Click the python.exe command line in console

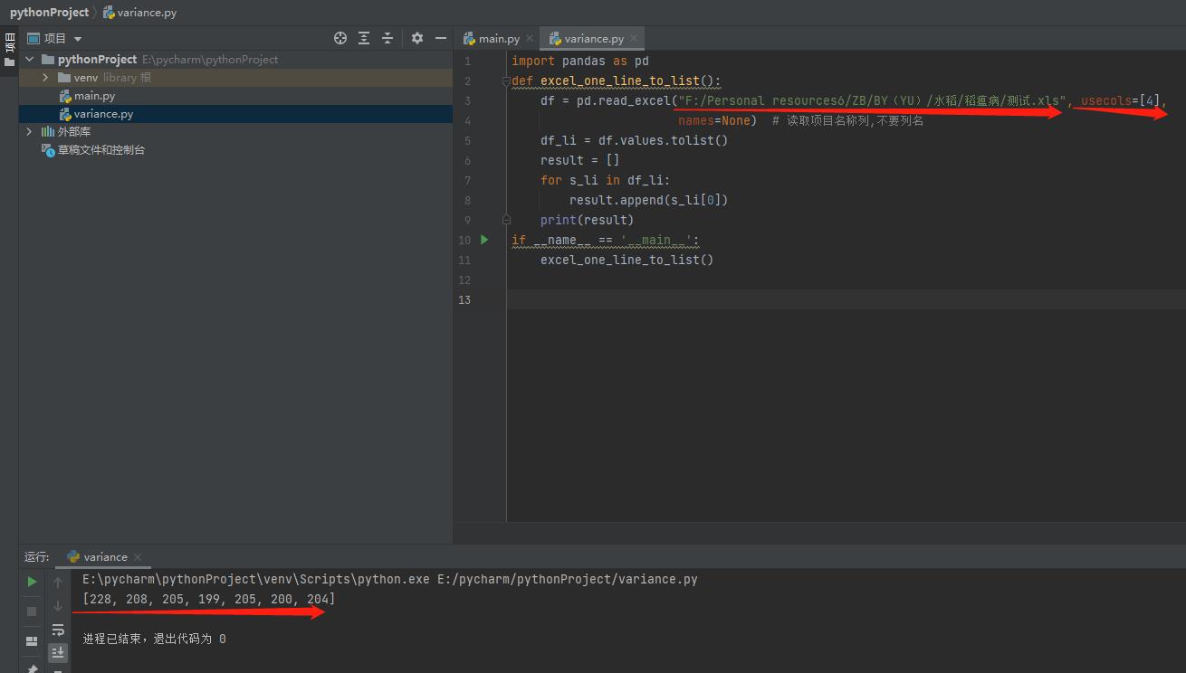point(389,579)
